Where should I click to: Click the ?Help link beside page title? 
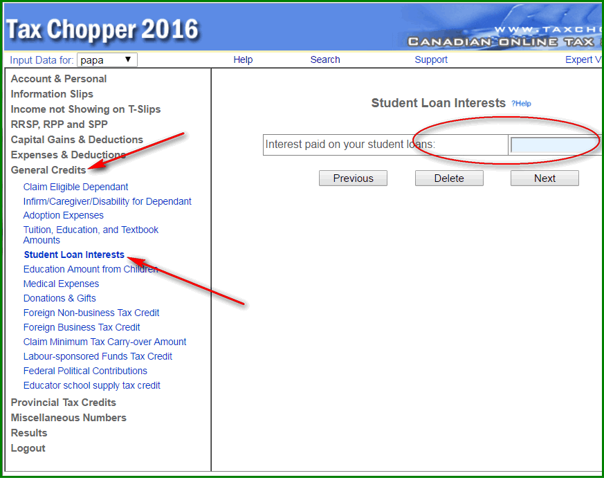[x=521, y=104]
